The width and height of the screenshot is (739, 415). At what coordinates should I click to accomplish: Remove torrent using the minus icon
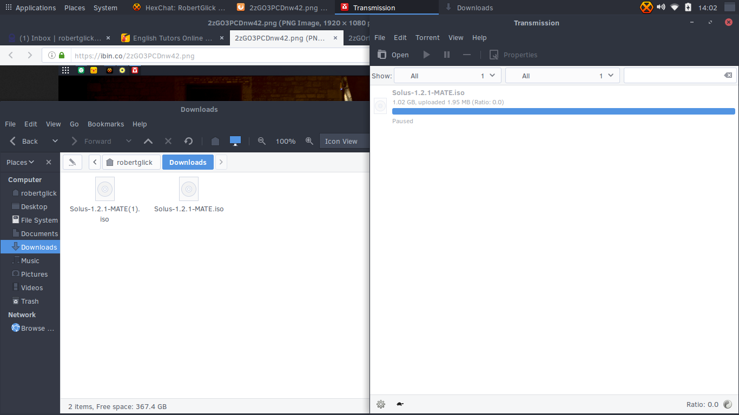click(x=467, y=55)
